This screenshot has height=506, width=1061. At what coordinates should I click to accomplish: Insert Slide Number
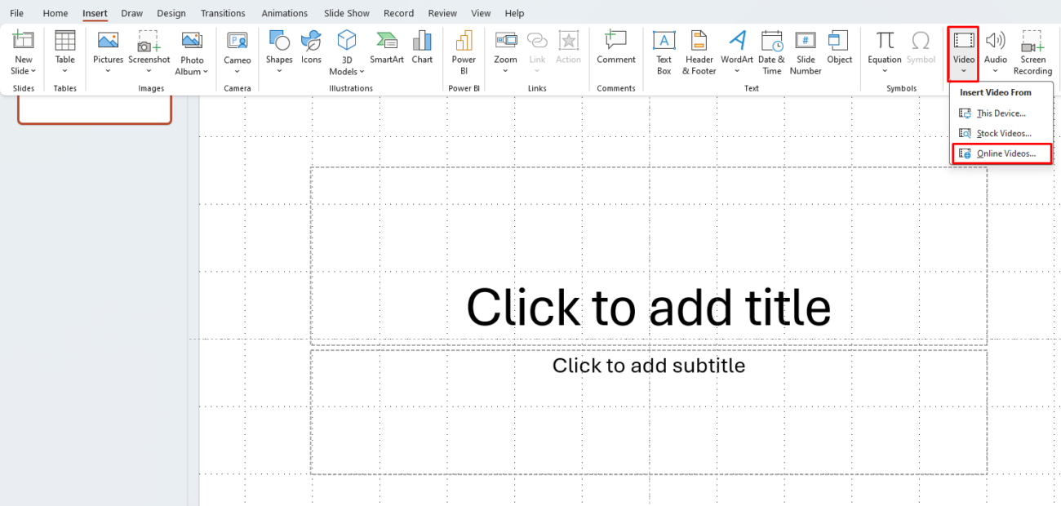(x=806, y=52)
